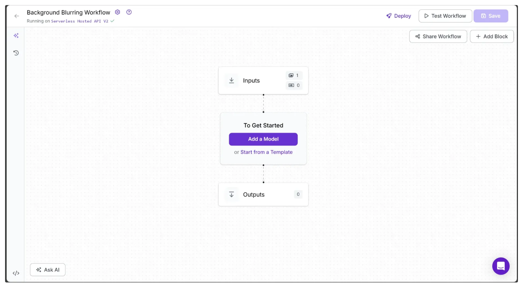The width and height of the screenshot is (523, 285).
Task: Click the Outputs block icon
Action: tap(232, 194)
